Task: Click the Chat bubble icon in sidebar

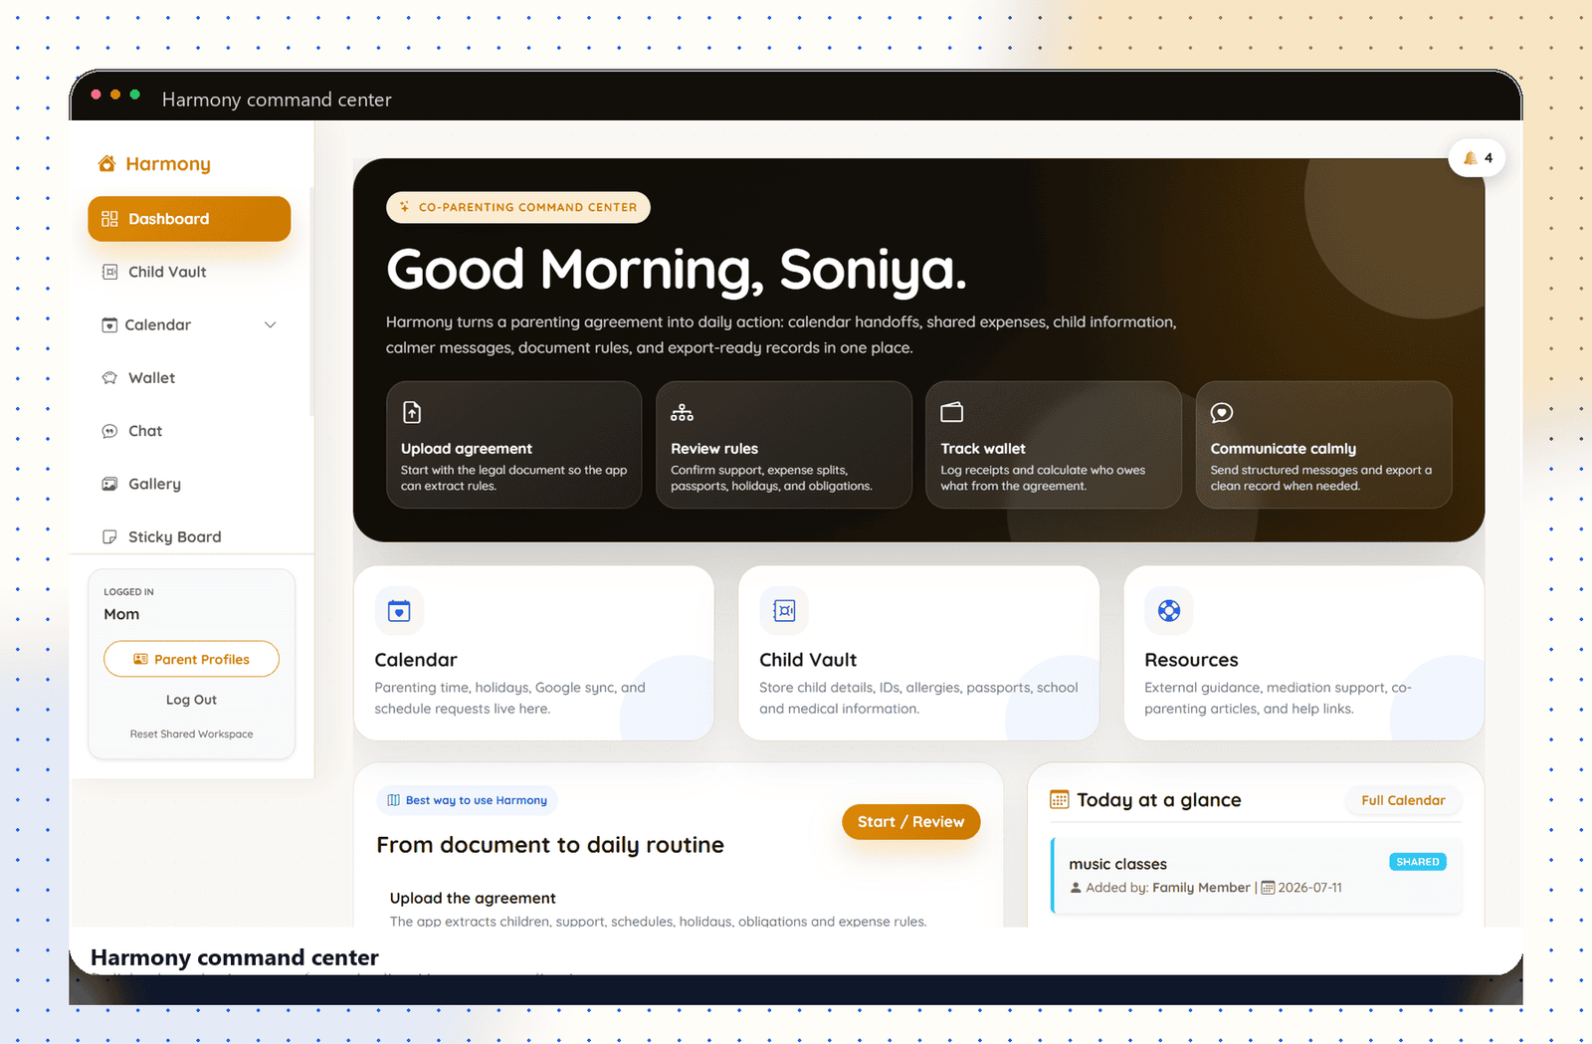Action: tap(110, 431)
